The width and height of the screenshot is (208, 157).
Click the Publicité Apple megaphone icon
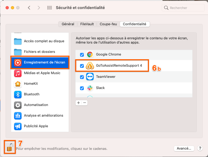[18, 126]
